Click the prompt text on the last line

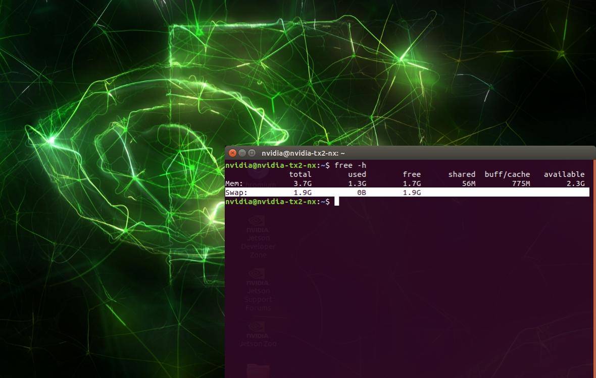pyautogui.click(x=277, y=202)
